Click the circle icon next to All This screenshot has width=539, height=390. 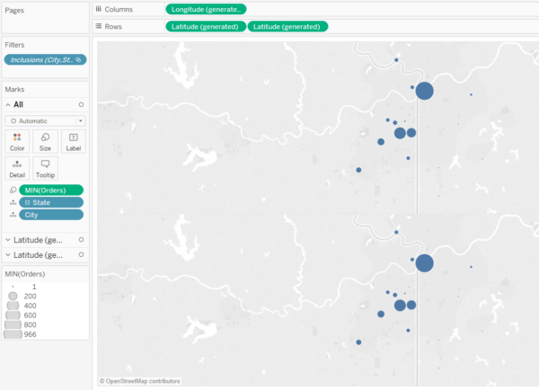tap(81, 104)
